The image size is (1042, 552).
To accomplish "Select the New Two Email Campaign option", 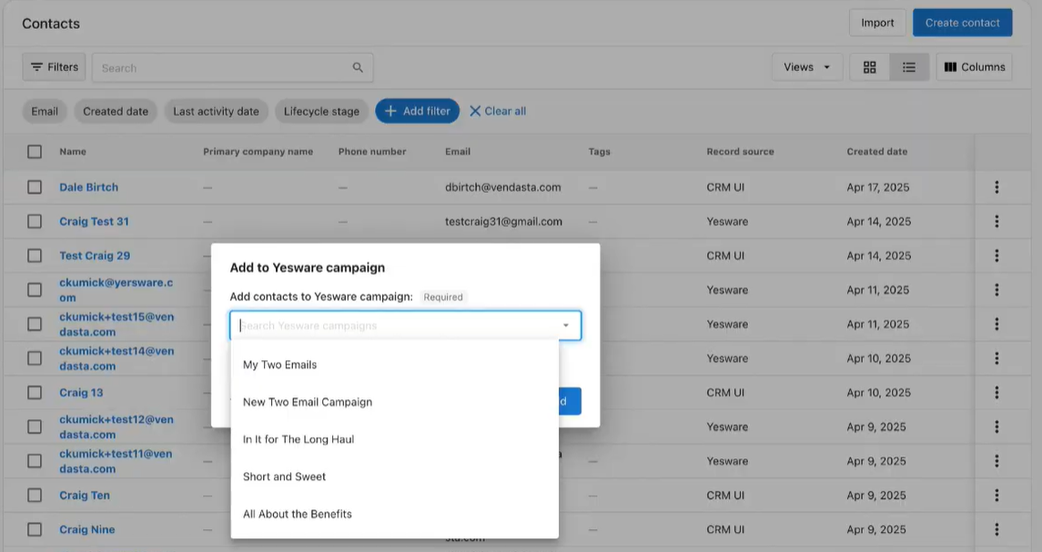I will click(x=395, y=402).
